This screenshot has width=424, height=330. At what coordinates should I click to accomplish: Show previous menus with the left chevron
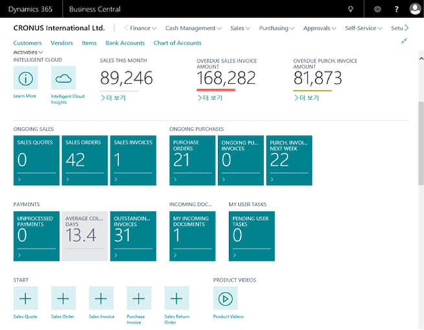pos(126,28)
